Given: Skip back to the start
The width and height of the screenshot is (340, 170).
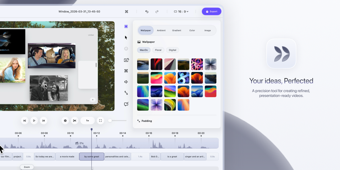Looking at the screenshot, I should click(25, 121).
